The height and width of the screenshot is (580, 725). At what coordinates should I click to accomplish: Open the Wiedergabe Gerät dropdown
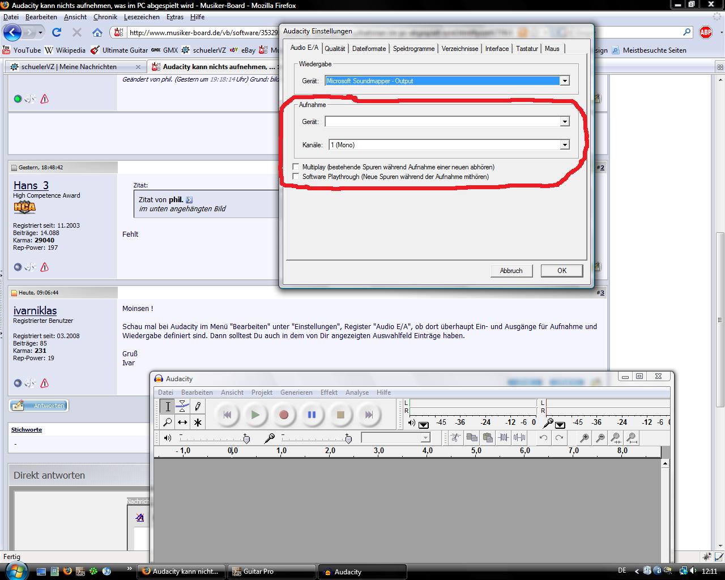(x=565, y=81)
